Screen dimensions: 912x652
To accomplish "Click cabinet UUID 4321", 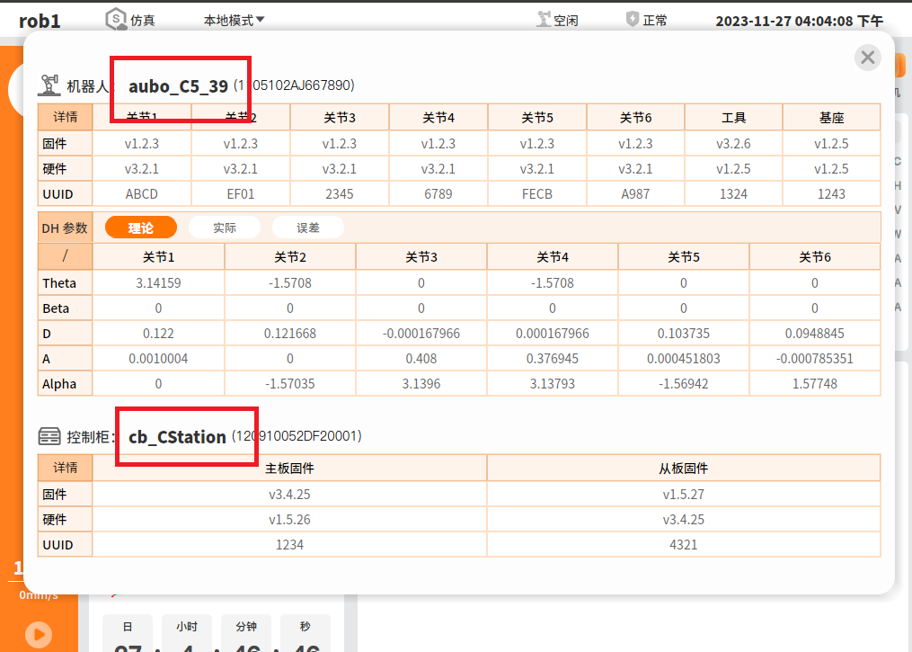I will coord(684,545).
